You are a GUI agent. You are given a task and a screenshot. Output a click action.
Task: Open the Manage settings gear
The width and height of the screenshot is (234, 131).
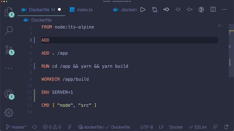tap(9, 113)
